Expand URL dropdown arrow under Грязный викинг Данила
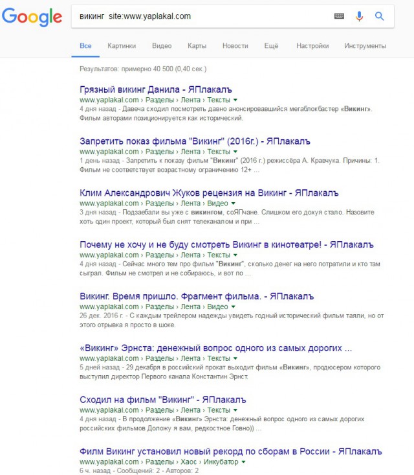Viewport: 414px width, 475px height. tap(235, 100)
